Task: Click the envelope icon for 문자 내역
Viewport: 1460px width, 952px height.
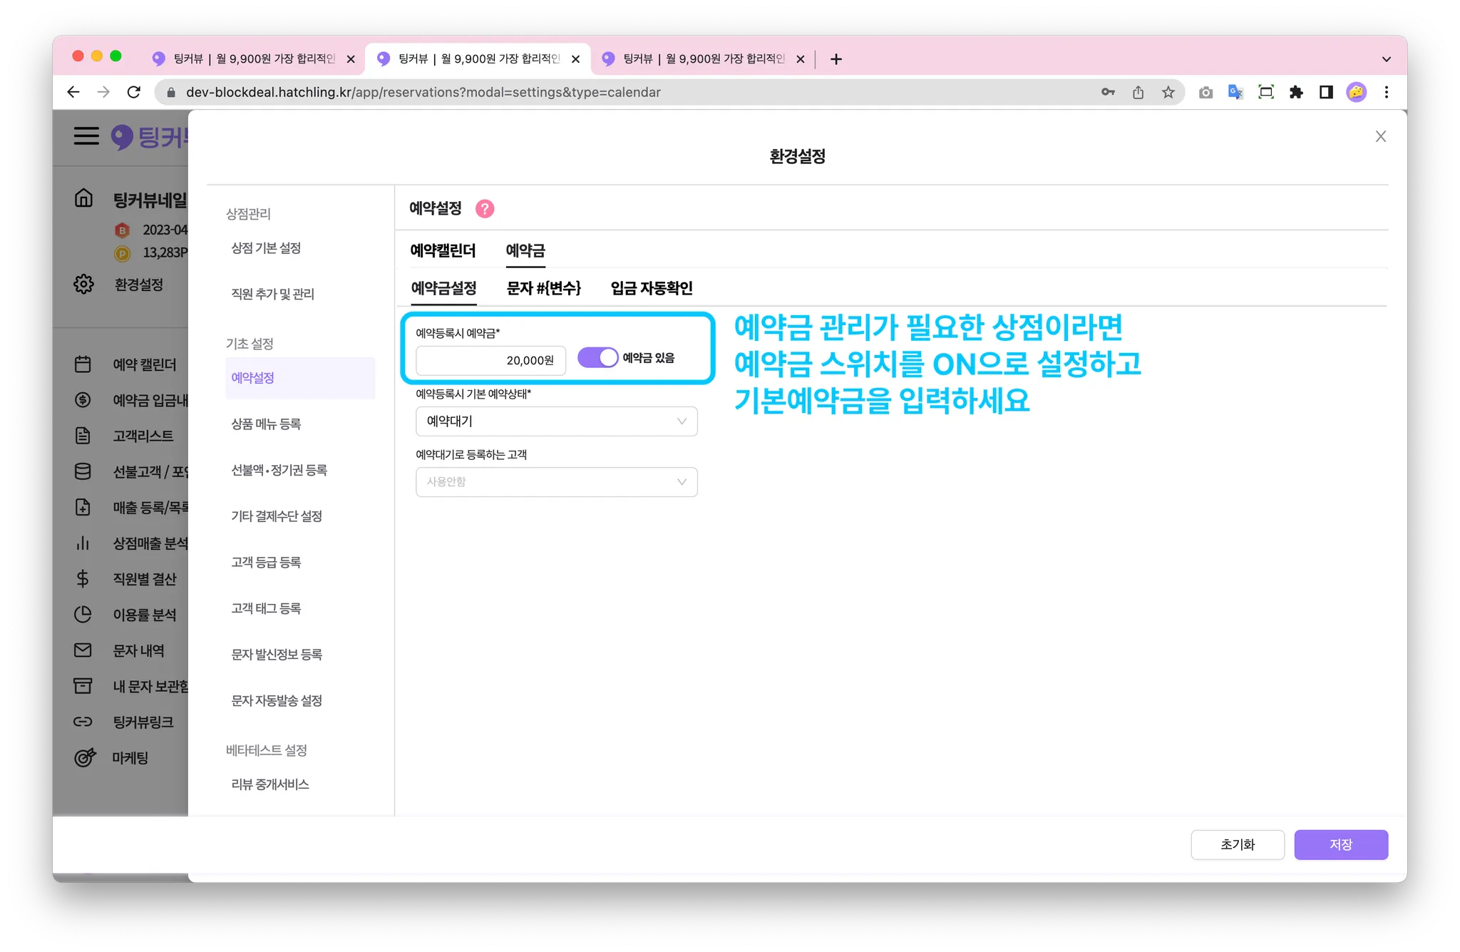Action: click(x=83, y=650)
